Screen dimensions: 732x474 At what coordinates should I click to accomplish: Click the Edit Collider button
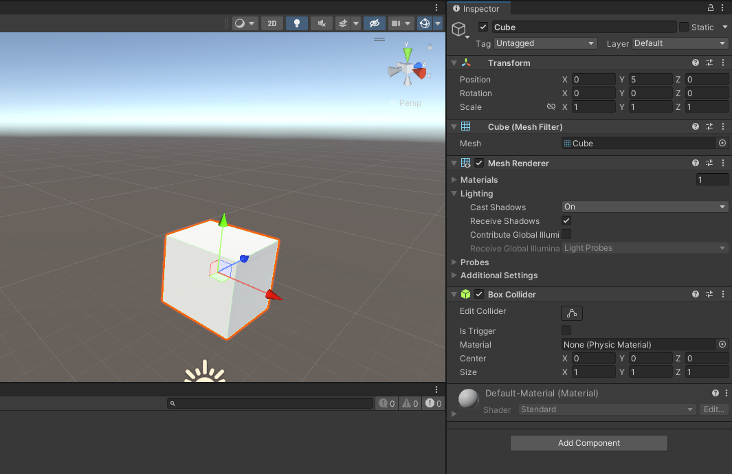[571, 313]
